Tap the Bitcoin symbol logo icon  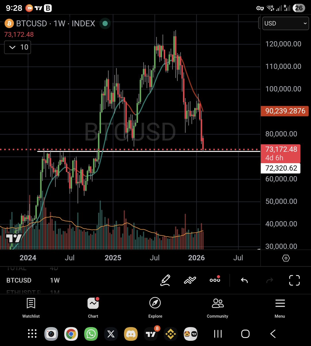tap(10, 23)
